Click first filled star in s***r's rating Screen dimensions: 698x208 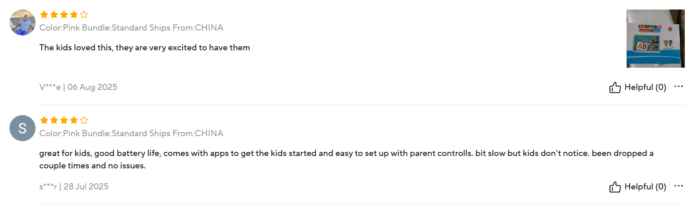point(44,120)
